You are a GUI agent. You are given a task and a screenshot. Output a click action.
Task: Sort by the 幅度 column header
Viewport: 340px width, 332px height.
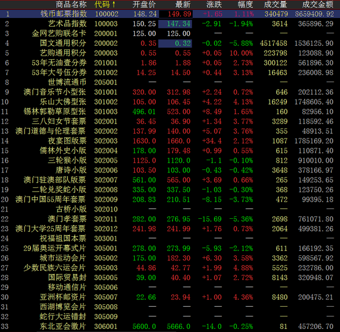[245, 4]
